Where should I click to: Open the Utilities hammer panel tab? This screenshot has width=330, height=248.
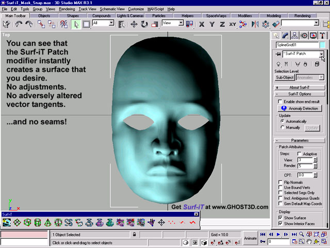[x=322, y=36]
